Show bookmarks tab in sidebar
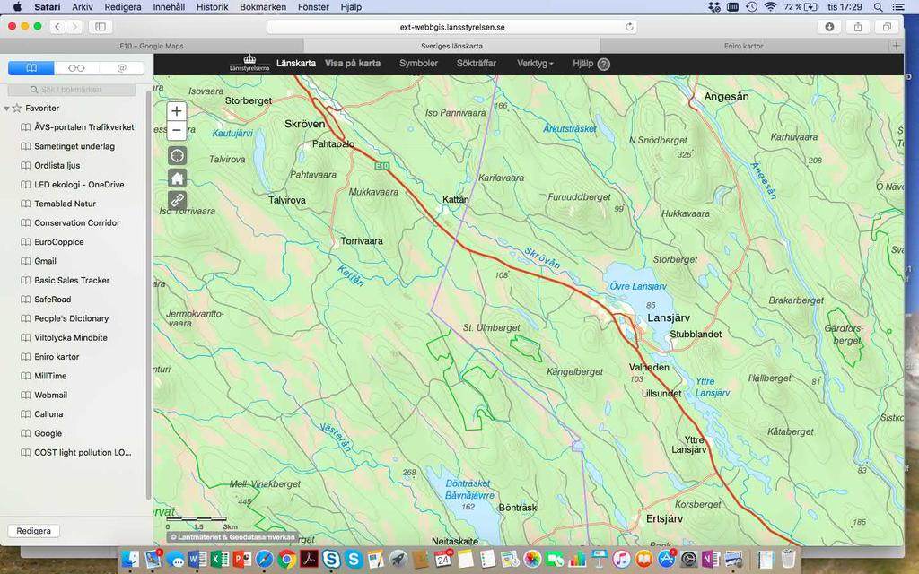 click(31, 68)
